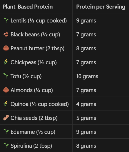
Task: Select the Chia seeds (2 tbsp) cell
Action: [36, 118]
